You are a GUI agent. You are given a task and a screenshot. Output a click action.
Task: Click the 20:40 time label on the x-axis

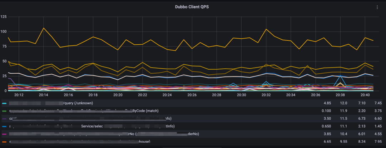(365, 95)
